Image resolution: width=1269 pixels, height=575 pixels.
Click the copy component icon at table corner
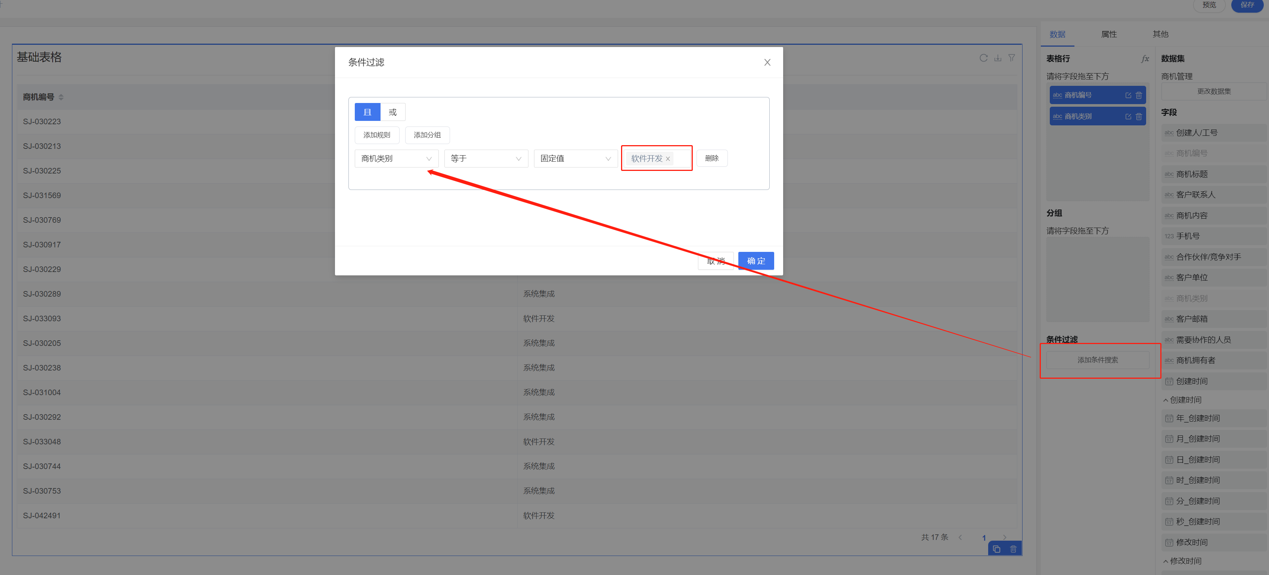997,549
